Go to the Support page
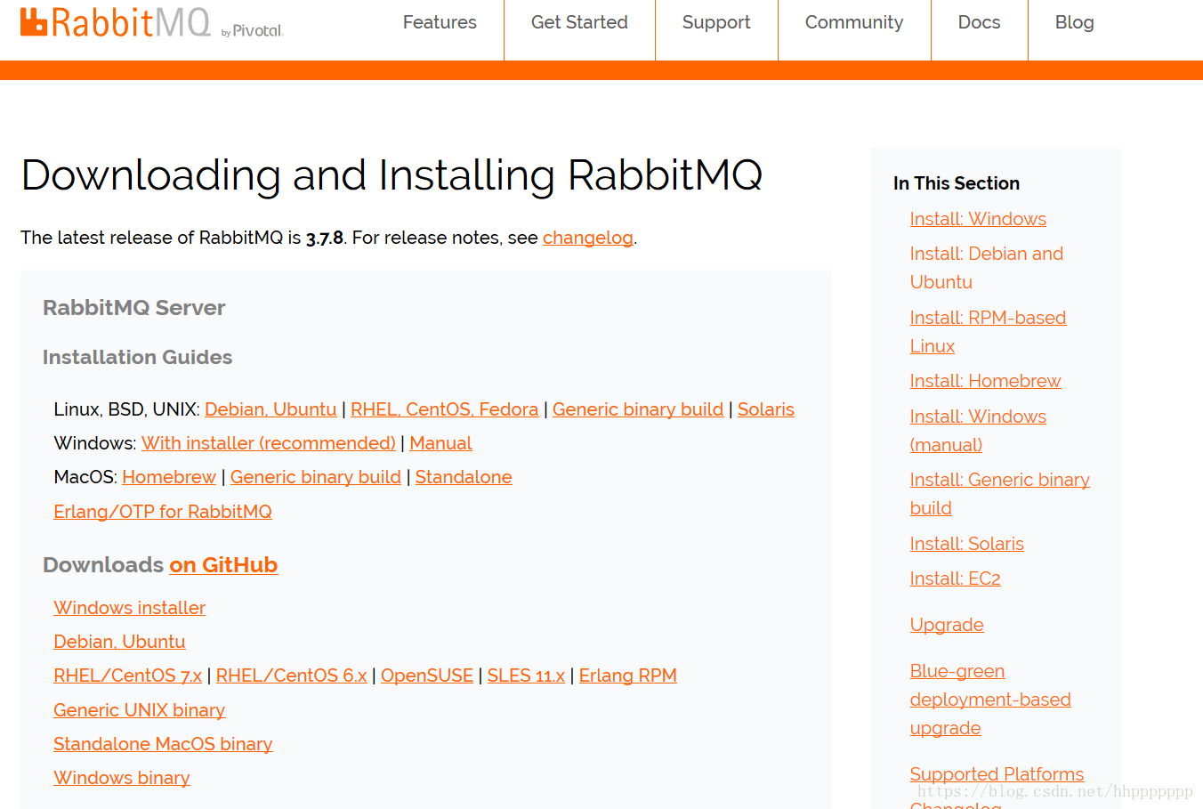This screenshot has height=809, width=1203. click(x=716, y=22)
